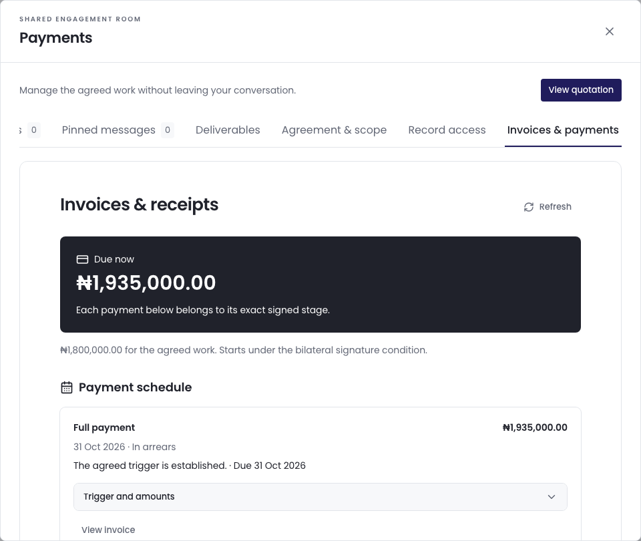The height and width of the screenshot is (541, 641).
Task: Close the Payments dialog with the X icon
Action: 609,31
